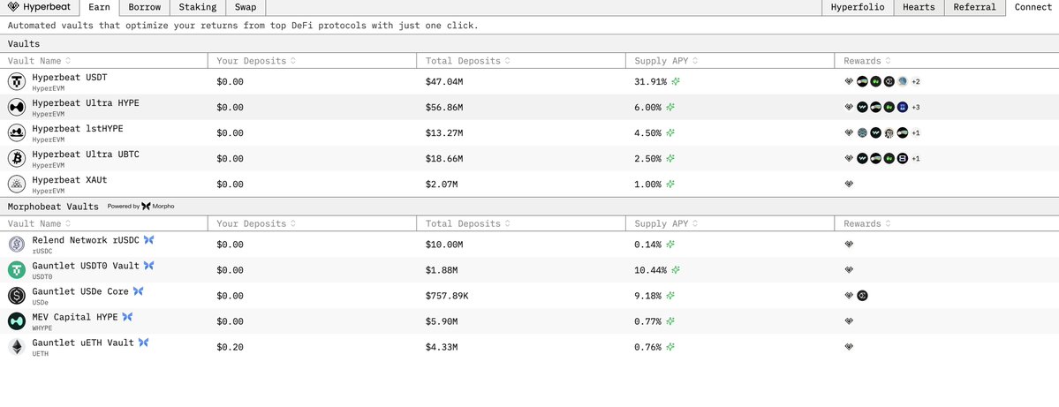Click the Hyperbeat logo in header
Screen dimensions: 1059x407
40,7
